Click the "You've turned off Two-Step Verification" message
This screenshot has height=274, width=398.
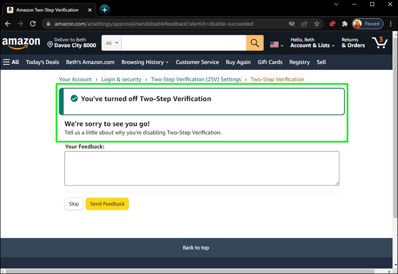(x=146, y=99)
